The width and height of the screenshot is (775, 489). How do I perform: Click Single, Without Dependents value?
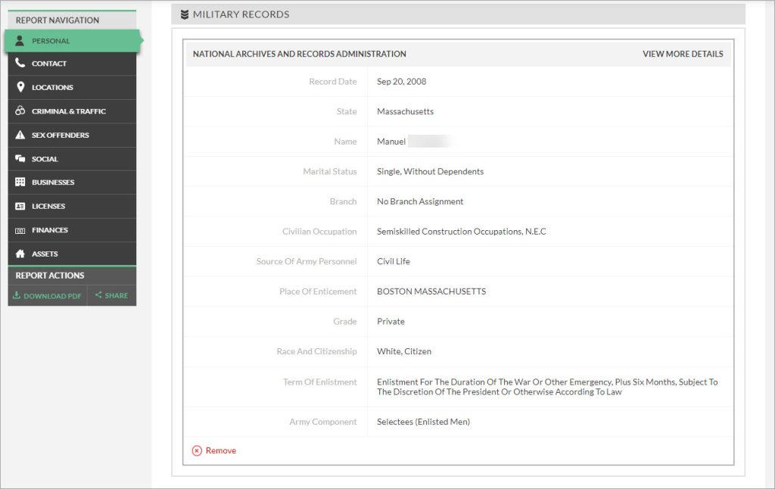430,172
